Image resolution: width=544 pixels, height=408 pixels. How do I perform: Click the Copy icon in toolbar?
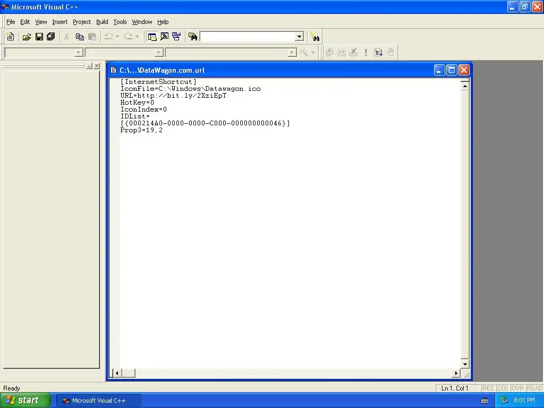pyautogui.click(x=80, y=37)
